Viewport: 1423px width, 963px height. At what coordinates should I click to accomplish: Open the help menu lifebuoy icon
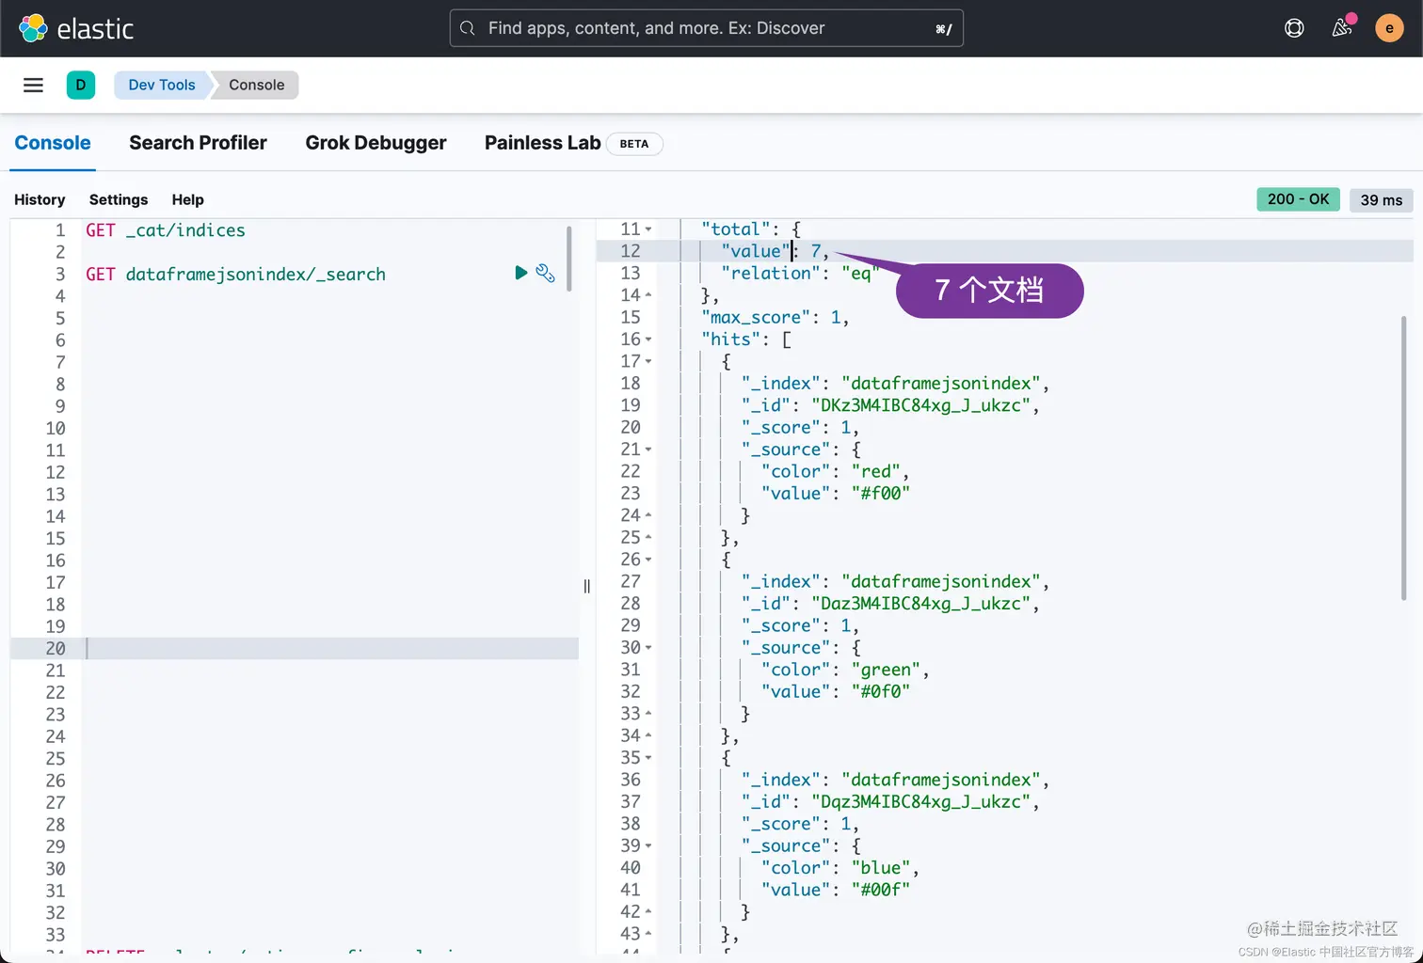coord(1294,28)
